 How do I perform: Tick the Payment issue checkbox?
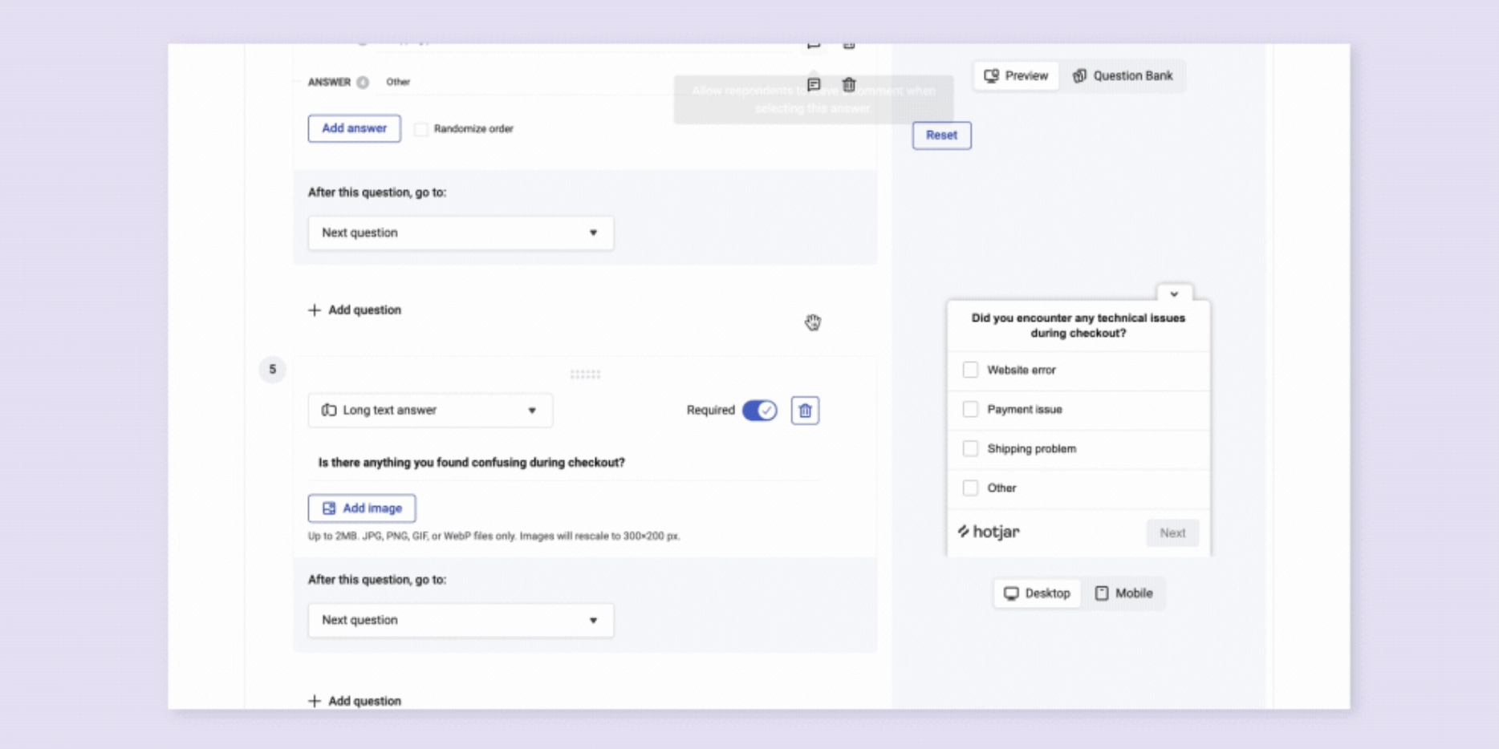tap(970, 409)
